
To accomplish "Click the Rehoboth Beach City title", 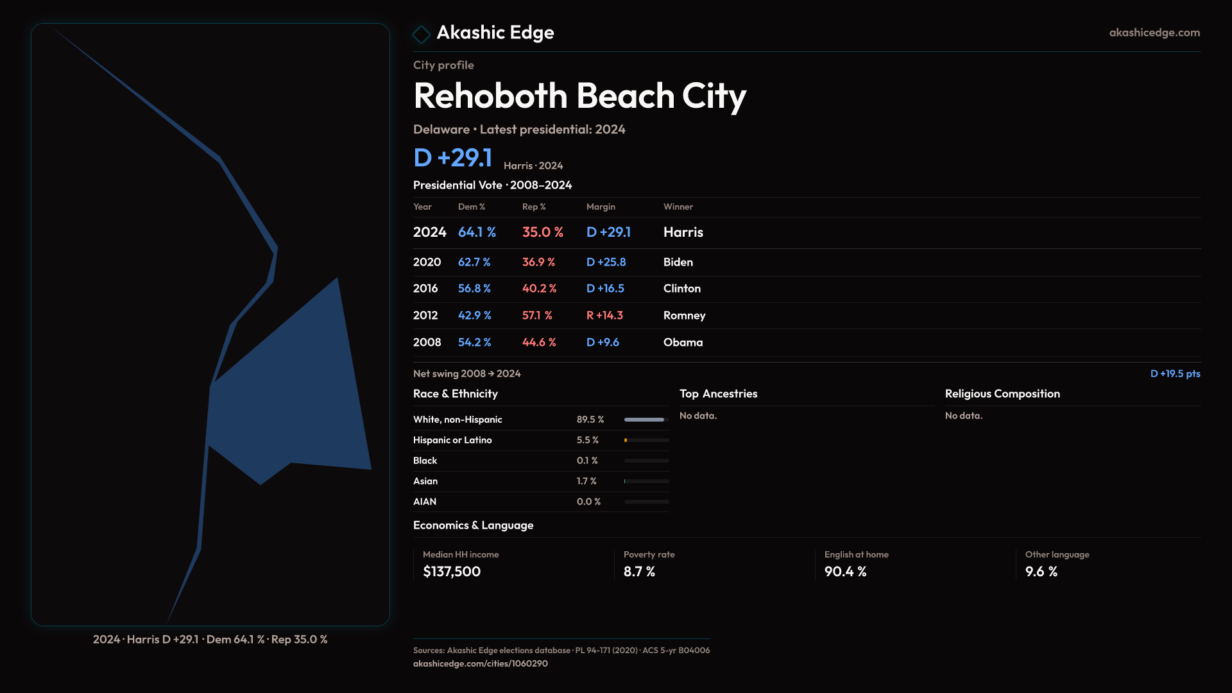I will pos(579,96).
